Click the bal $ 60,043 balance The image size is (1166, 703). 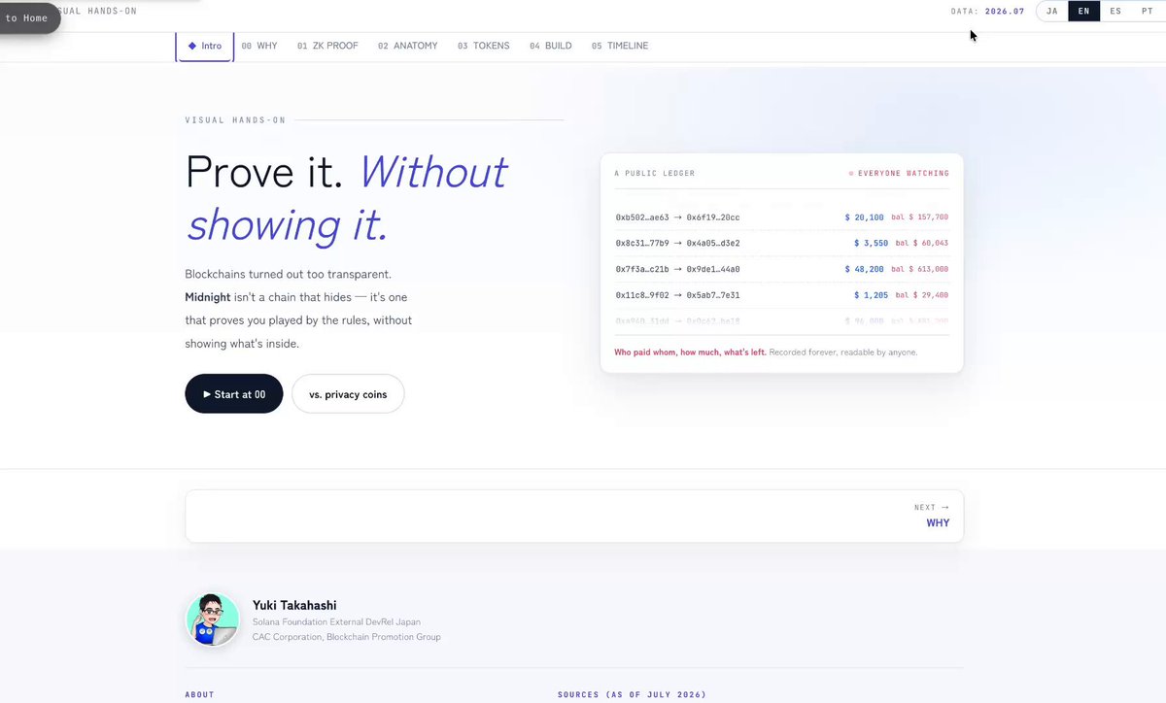coord(921,243)
